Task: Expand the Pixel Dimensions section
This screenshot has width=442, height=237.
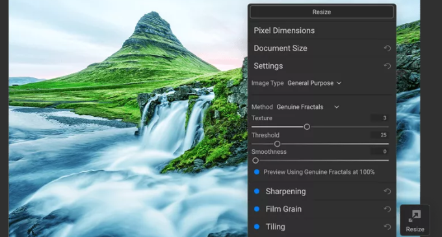Action: (x=284, y=31)
